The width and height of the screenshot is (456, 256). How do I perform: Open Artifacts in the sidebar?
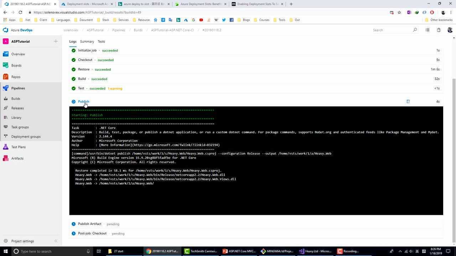[x=17, y=158]
